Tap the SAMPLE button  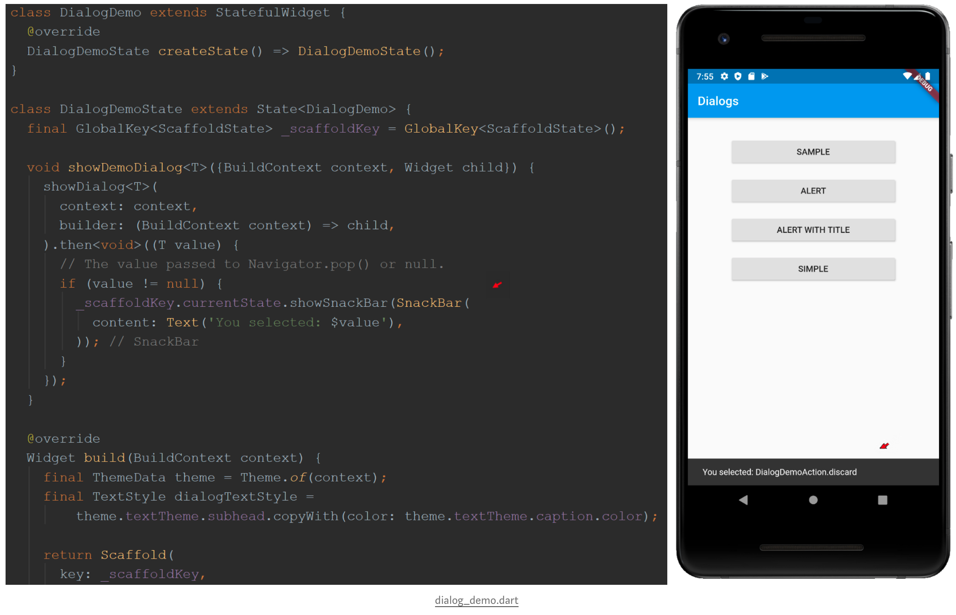click(x=813, y=152)
